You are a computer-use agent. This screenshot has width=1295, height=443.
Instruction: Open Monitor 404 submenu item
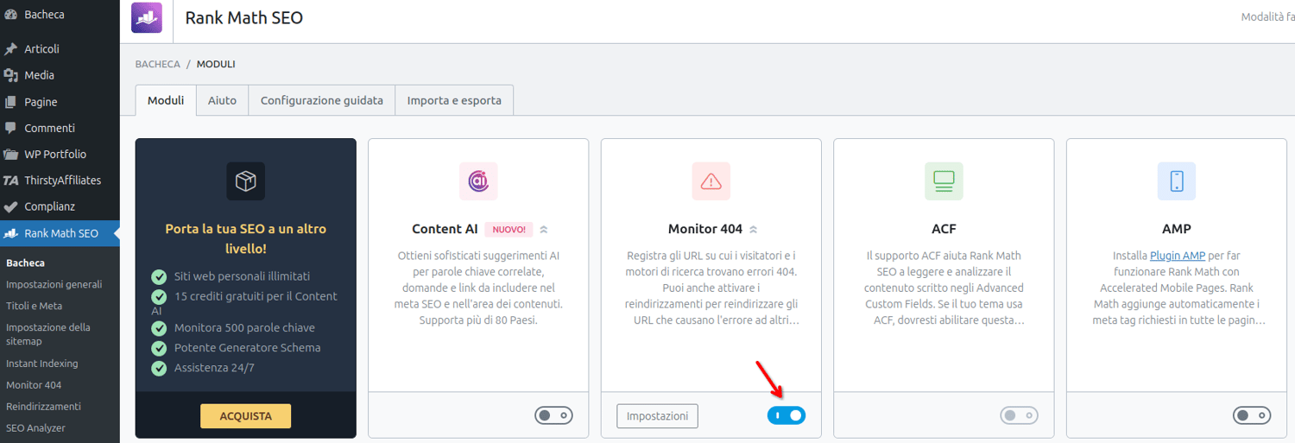(x=34, y=385)
